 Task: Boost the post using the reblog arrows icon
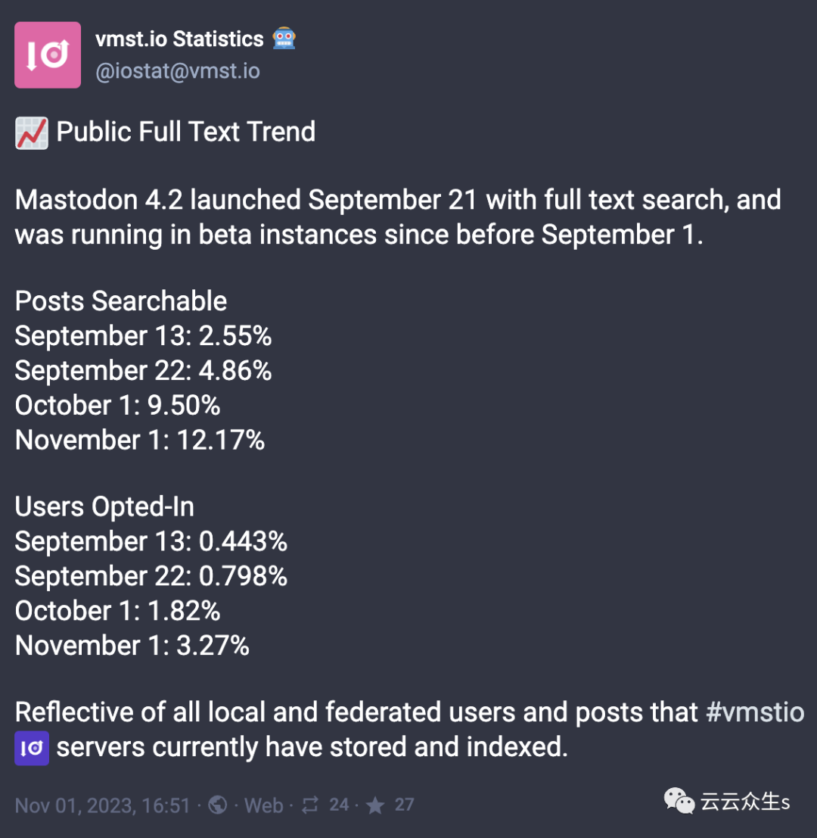click(x=310, y=805)
